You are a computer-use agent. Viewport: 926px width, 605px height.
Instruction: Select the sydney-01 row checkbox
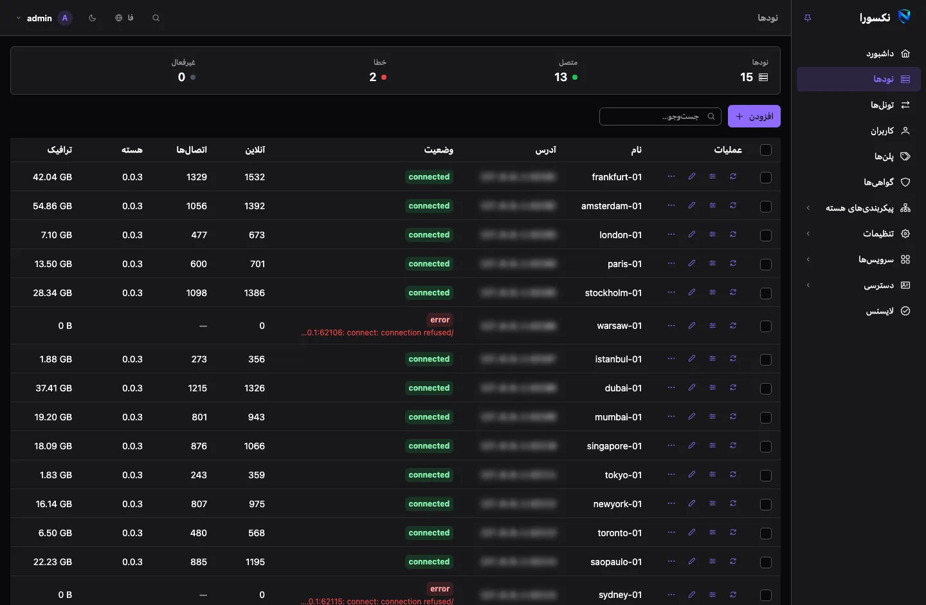pos(766,595)
